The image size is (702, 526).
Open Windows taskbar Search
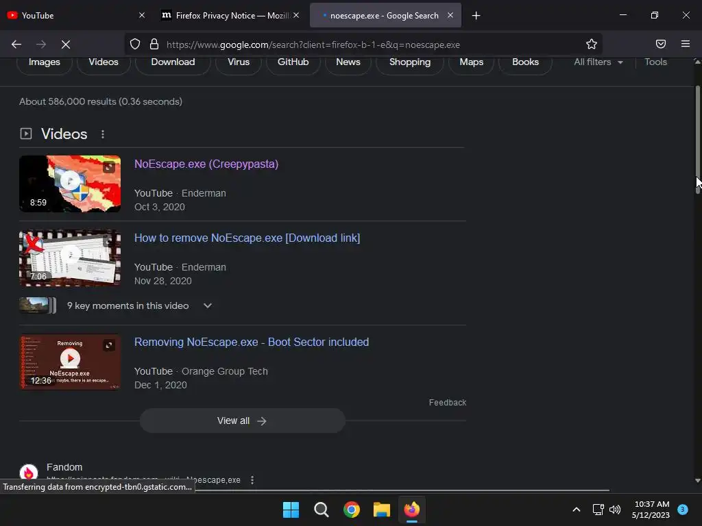322,510
